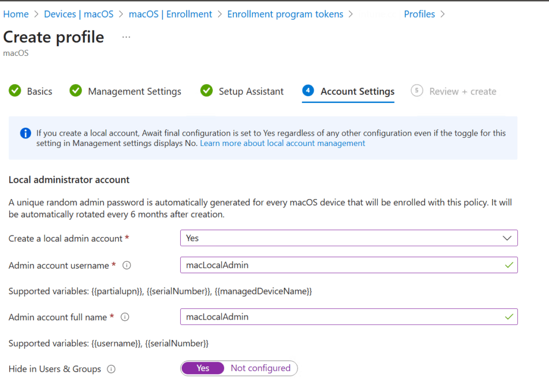The width and height of the screenshot is (549, 383).
Task: Open the Create a local admin account dropdown
Action: coord(348,238)
